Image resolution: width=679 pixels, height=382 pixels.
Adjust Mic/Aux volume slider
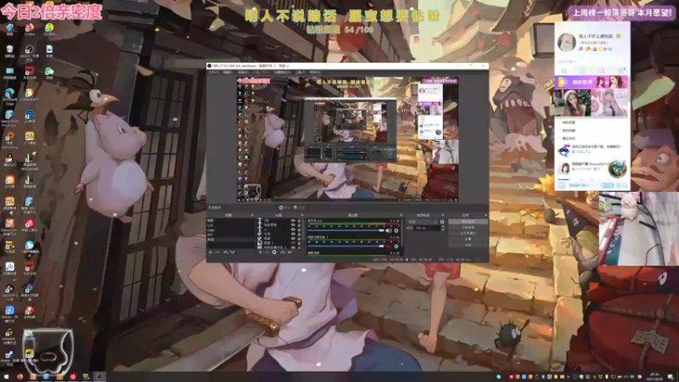click(345, 231)
